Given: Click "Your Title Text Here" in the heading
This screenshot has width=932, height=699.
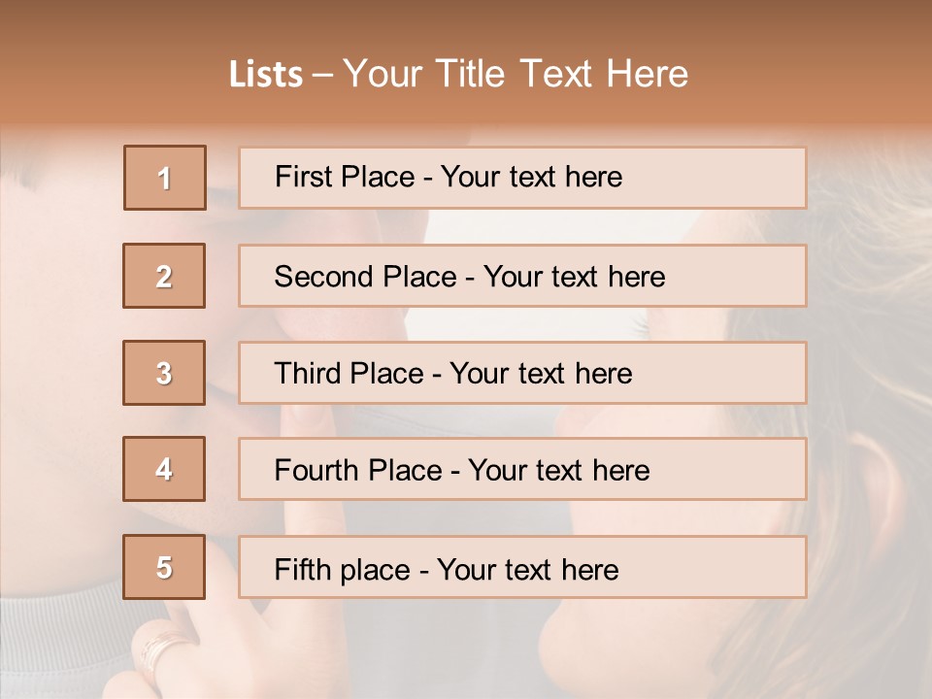Looking at the screenshot, I should pos(516,74).
